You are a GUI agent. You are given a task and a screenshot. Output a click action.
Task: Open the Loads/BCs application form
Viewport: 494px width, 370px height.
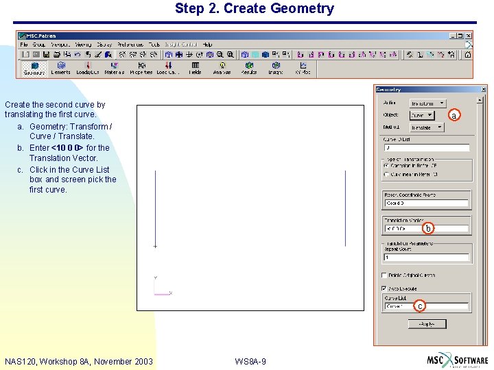tap(88, 69)
